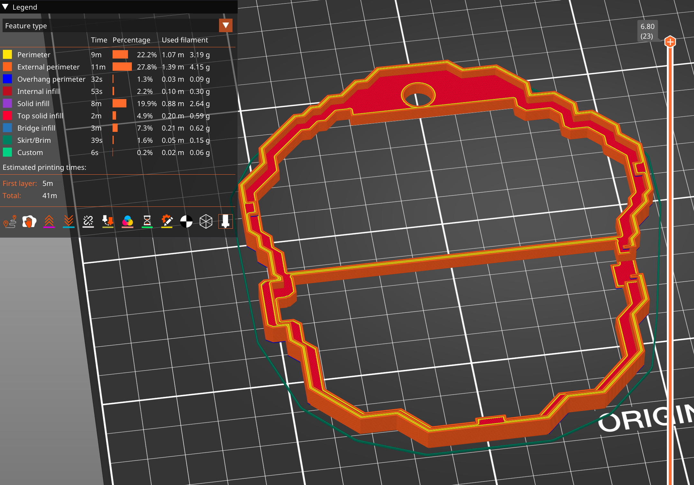694x485 pixels.
Task: Toggle Tool marker nozzle icon
Action: point(225,222)
